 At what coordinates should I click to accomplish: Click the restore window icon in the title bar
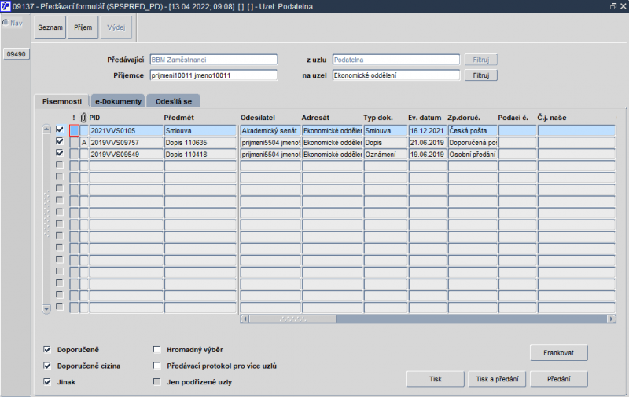(x=612, y=6)
